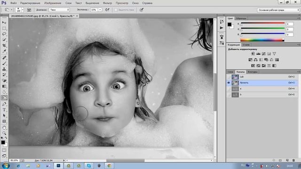Add Vibrance adjustment (triangle icon)
This screenshot has width=301, height=169.
point(274,54)
